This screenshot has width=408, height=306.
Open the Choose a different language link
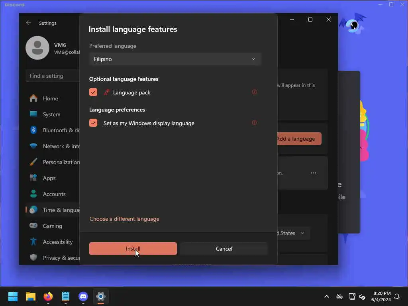(124, 219)
